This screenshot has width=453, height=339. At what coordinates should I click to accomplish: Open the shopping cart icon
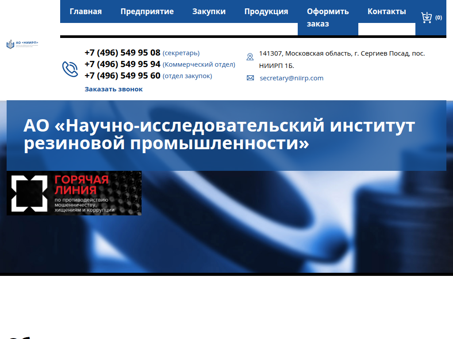coord(427,16)
